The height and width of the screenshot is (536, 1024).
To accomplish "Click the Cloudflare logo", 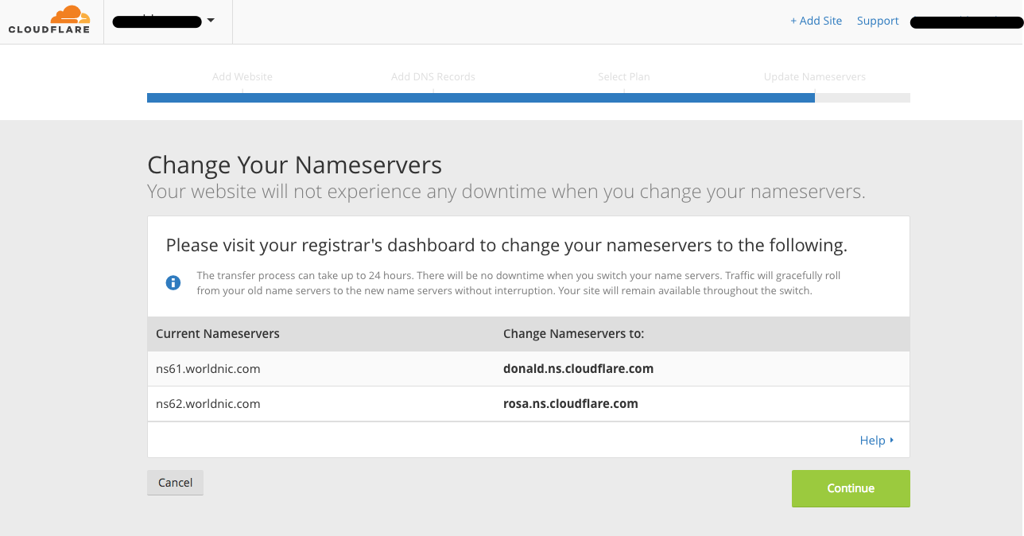I will tap(48, 21).
